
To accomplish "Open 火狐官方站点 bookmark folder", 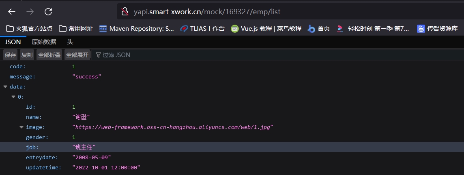I will pos(30,28).
